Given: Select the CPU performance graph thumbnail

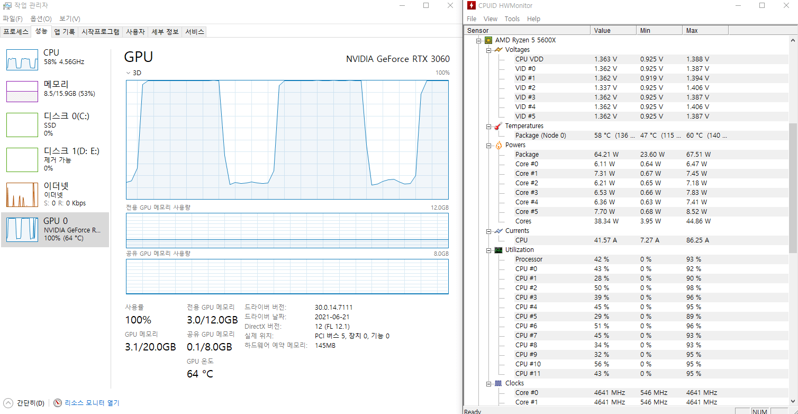Looking at the screenshot, I should [22, 60].
